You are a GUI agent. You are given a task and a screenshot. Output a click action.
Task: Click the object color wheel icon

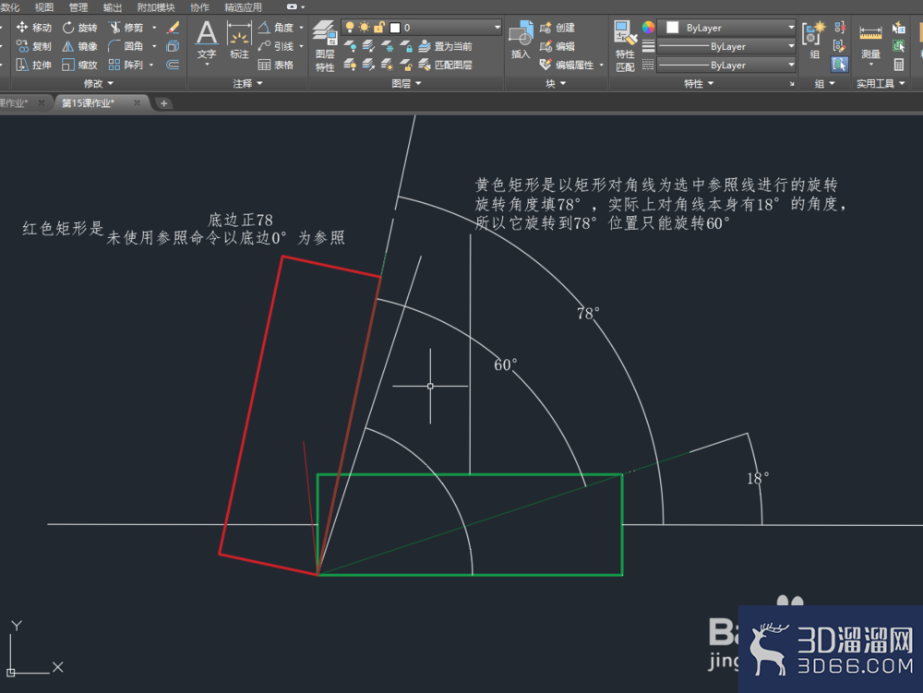point(648,28)
